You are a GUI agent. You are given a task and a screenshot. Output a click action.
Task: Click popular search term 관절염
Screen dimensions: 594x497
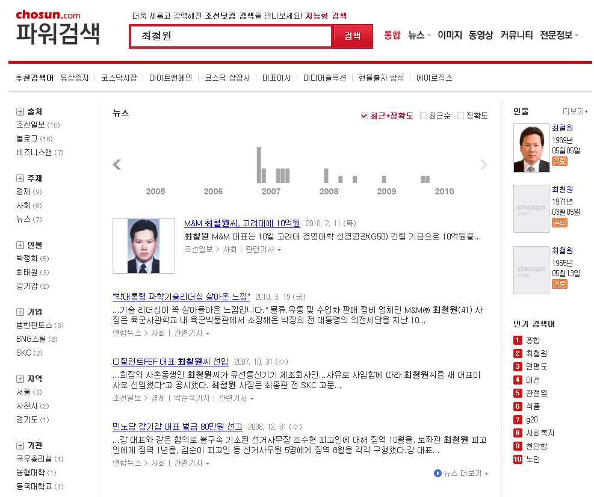pyautogui.click(x=536, y=393)
